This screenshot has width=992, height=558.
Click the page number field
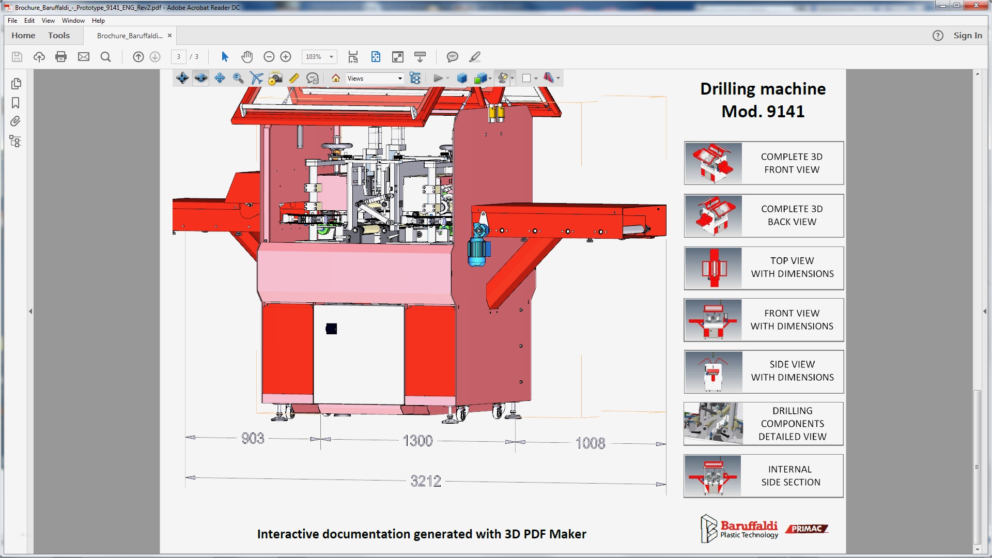click(x=179, y=57)
